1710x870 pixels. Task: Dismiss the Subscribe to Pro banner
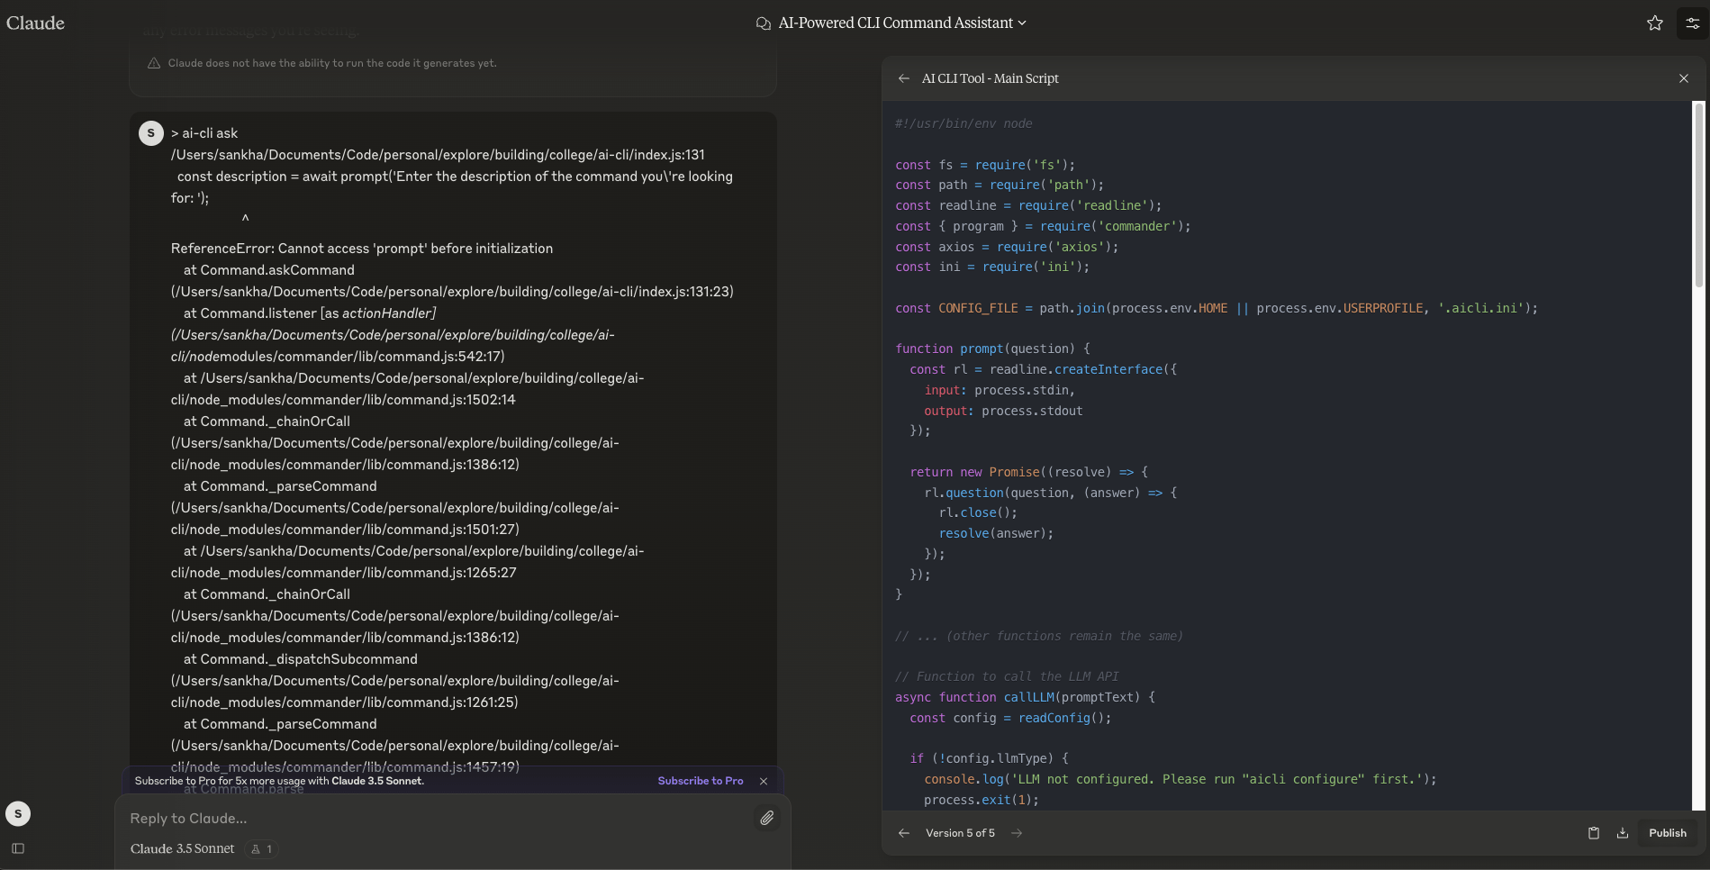(x=764, y=781)
